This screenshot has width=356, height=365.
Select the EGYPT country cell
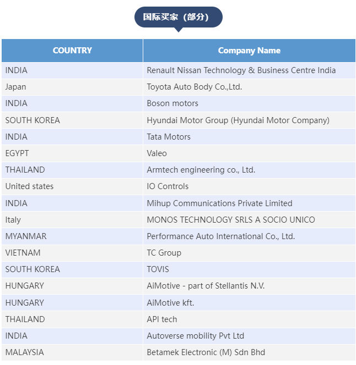click(x=17, y=153)
